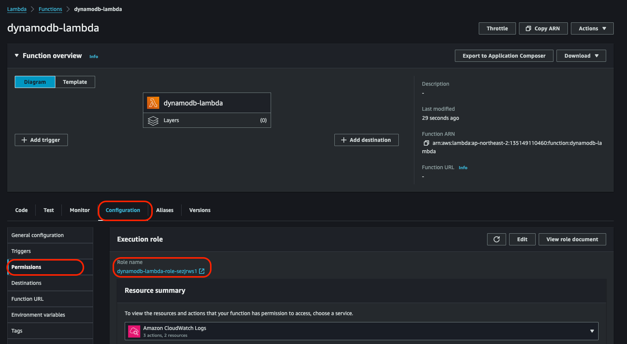Image resolution: width=627 pixels, height=344 pixels.
Task: Click the Layers stack icon
Action: (x=153, y=121)
